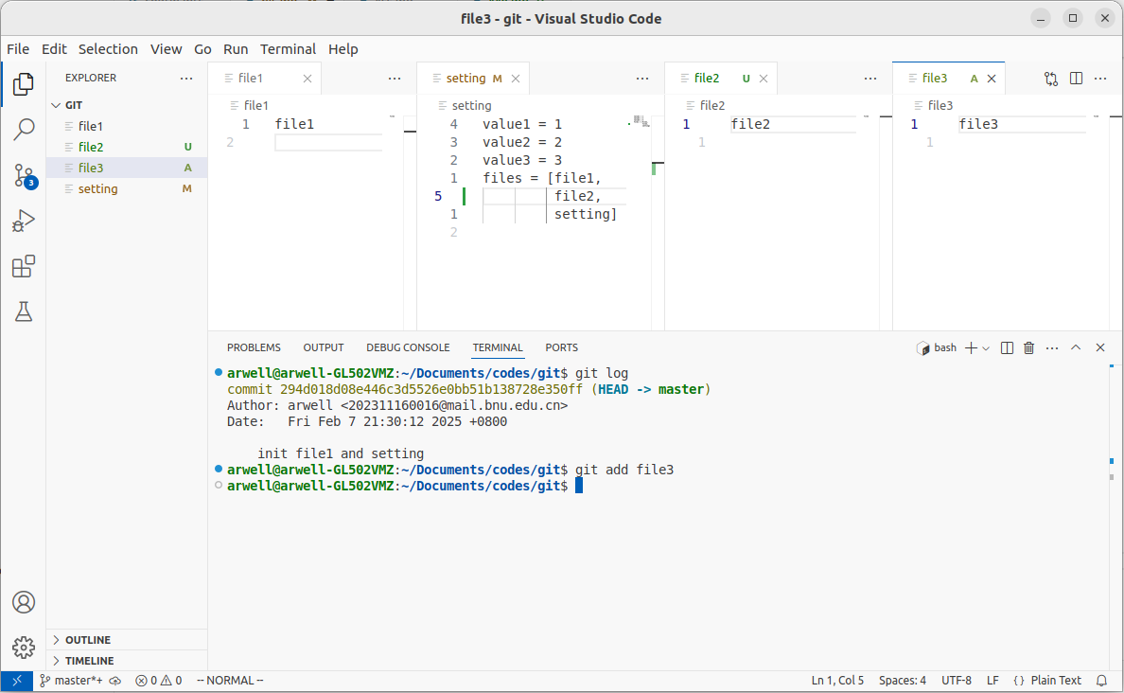1124x693 pixels.
Task: Open the notifications bell
Action: coord(1101,681)
